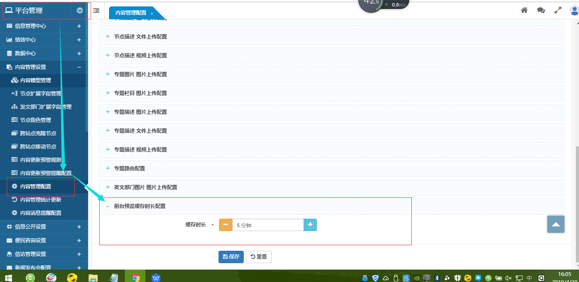Image resolution: width=579 pixels, height=282 pixels.
Task: Expand 专题栏目 图片上传配置 panel
Action: coord(331,93)
